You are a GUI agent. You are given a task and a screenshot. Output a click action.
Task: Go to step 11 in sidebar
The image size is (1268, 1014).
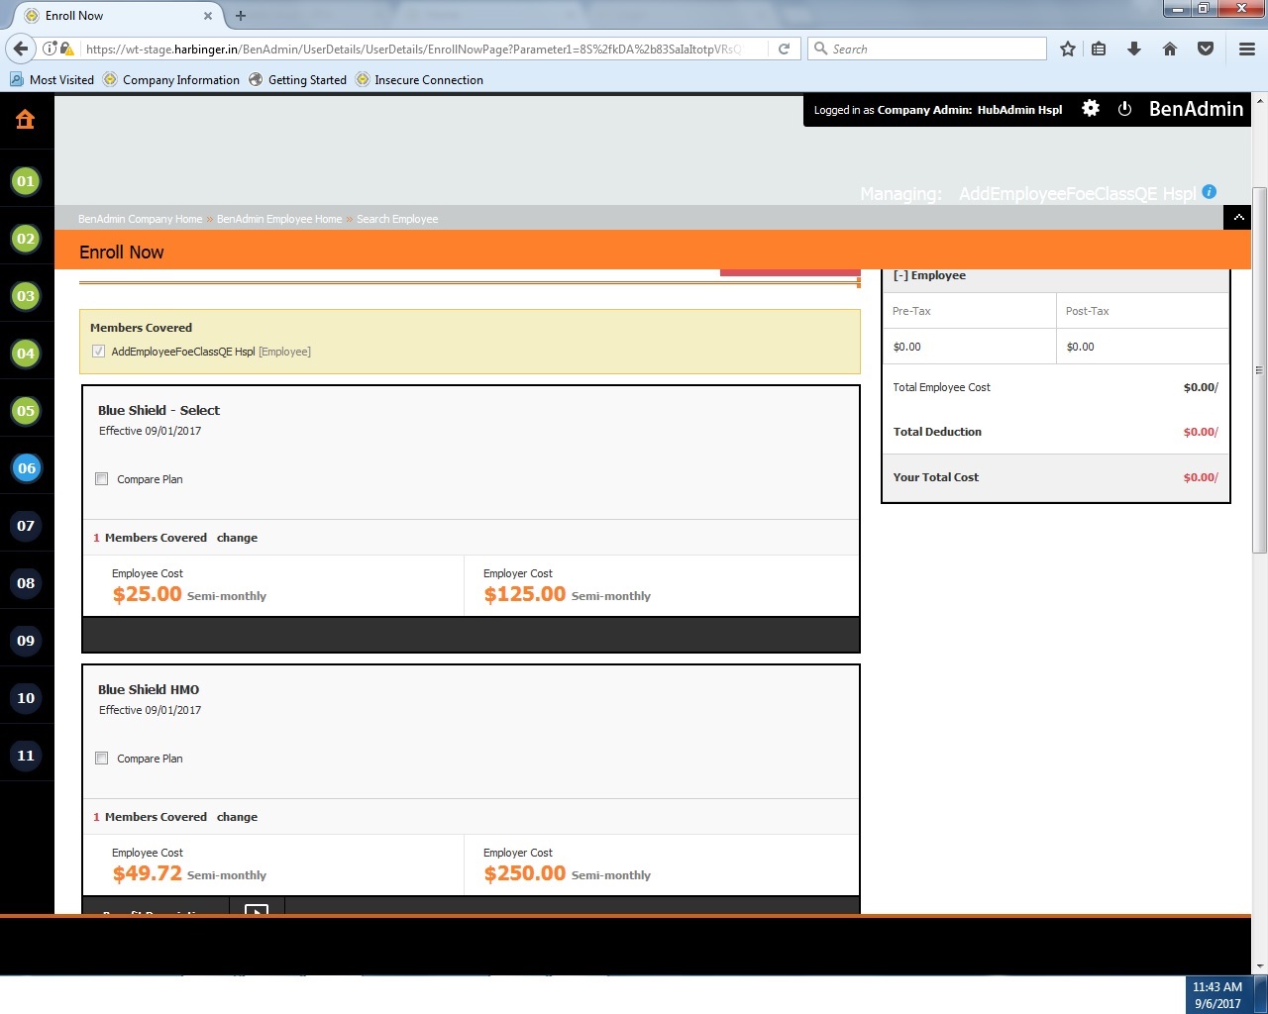tap(26, 756)
